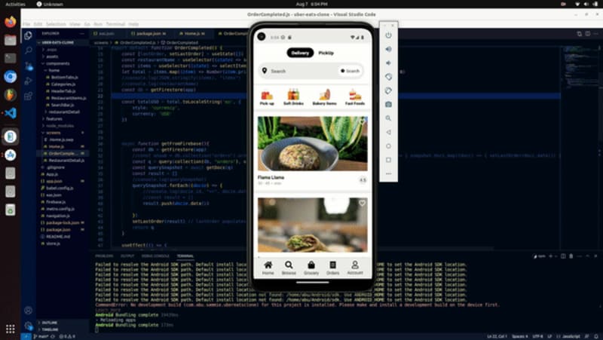Open the Search view in VS Code
Screen dimensions: 603x340
point(28,51)
